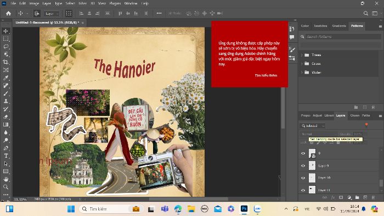
Task: Select the Dodge tool
Action: pyautogui.click(x=6, y=140)
